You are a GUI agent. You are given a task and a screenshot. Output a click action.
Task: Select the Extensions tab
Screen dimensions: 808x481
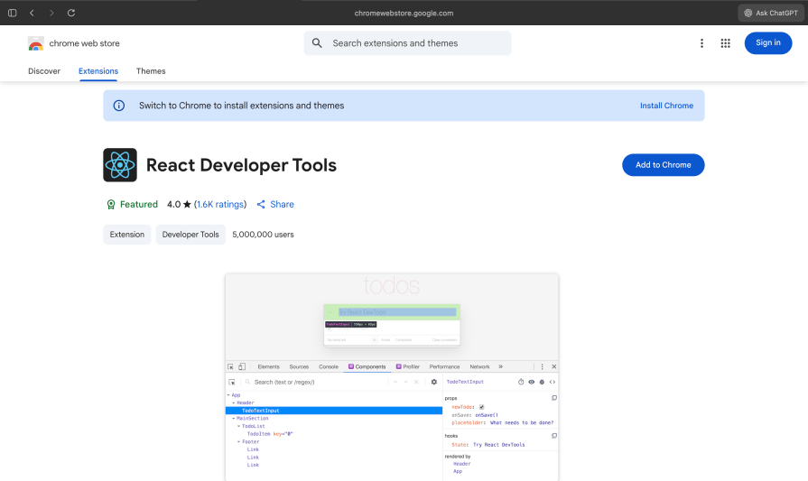coord(98,71)
